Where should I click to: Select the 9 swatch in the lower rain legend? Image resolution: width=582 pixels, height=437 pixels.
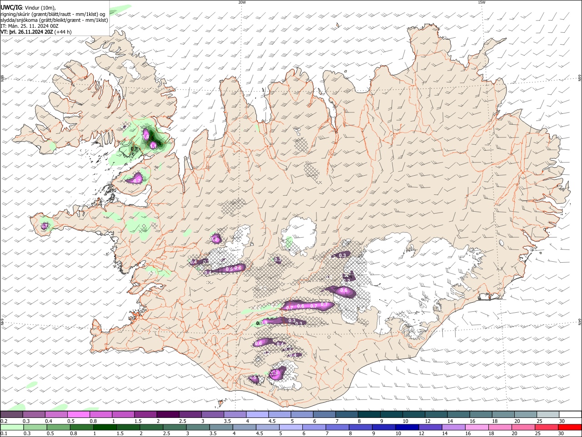pos(383,427)
